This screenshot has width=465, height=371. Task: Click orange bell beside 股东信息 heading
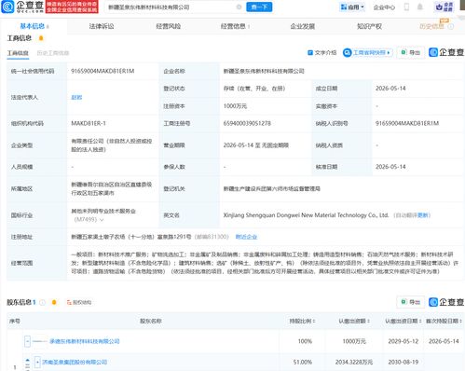[54, 302]
